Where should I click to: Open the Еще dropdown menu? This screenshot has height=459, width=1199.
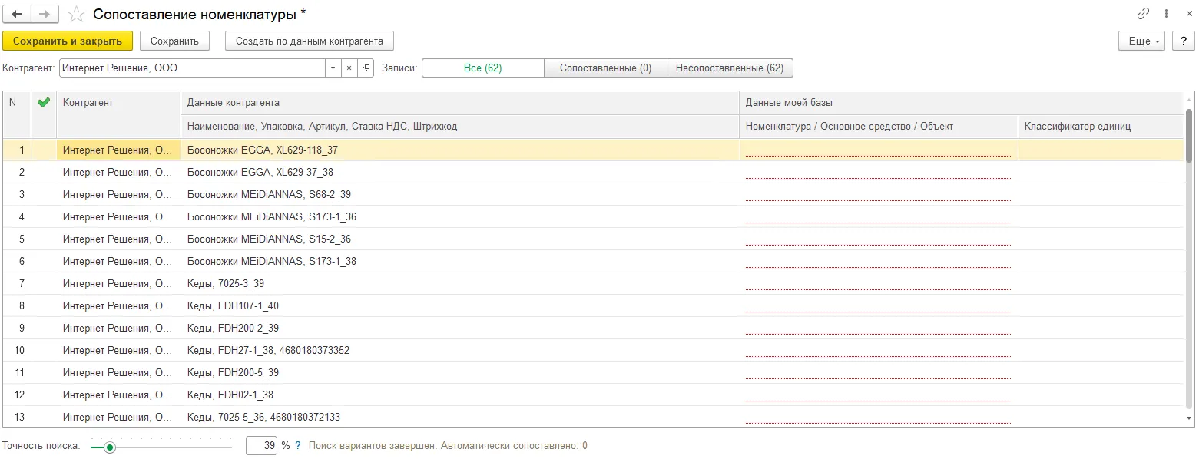[1141, 41]
